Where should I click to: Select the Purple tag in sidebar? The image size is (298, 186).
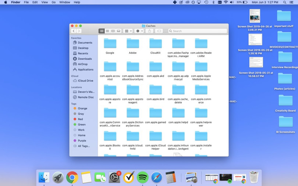tap(82, 141)
